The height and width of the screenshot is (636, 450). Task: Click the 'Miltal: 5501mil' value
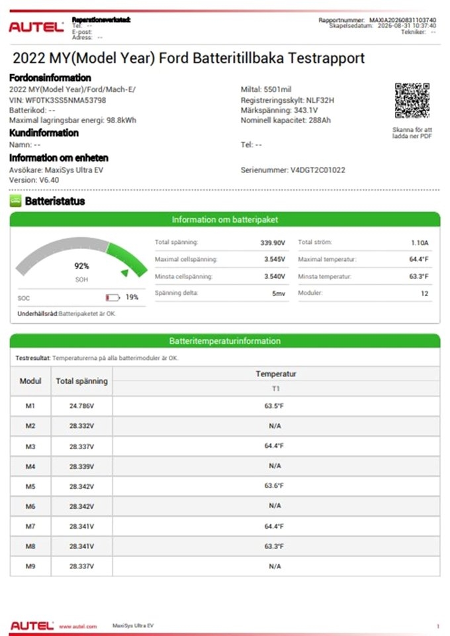pyautogui.click(x=266, y=89)
